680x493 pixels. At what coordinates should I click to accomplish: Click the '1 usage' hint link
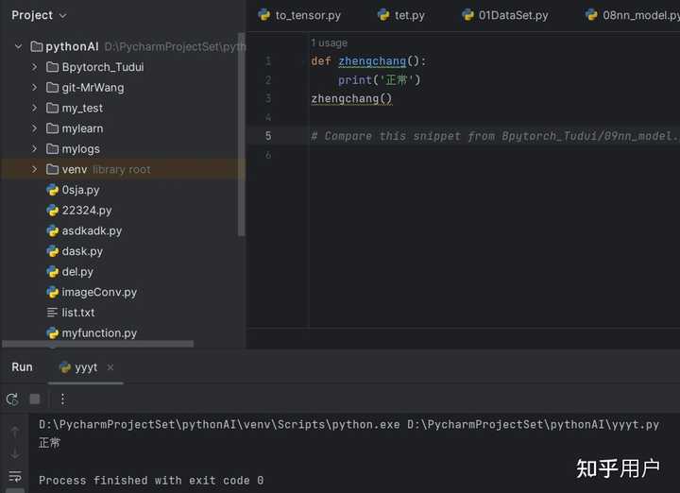329,42
